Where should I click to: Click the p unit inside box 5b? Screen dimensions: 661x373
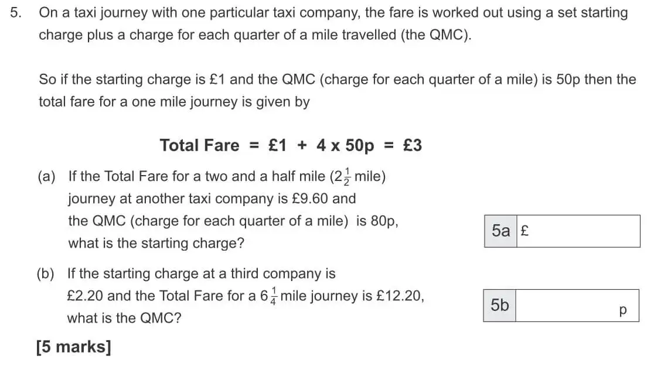pos(623,310)
